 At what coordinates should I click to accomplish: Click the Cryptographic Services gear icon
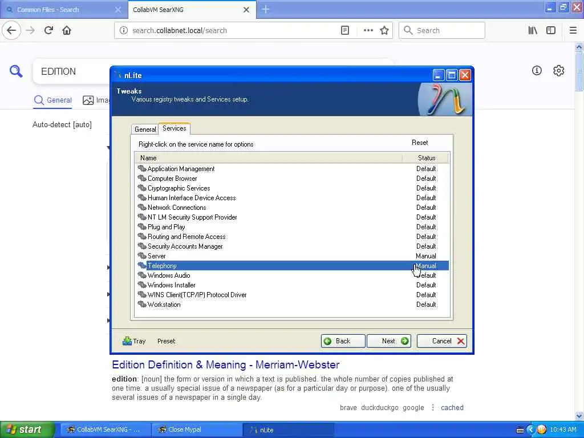(x=142, y=188)
